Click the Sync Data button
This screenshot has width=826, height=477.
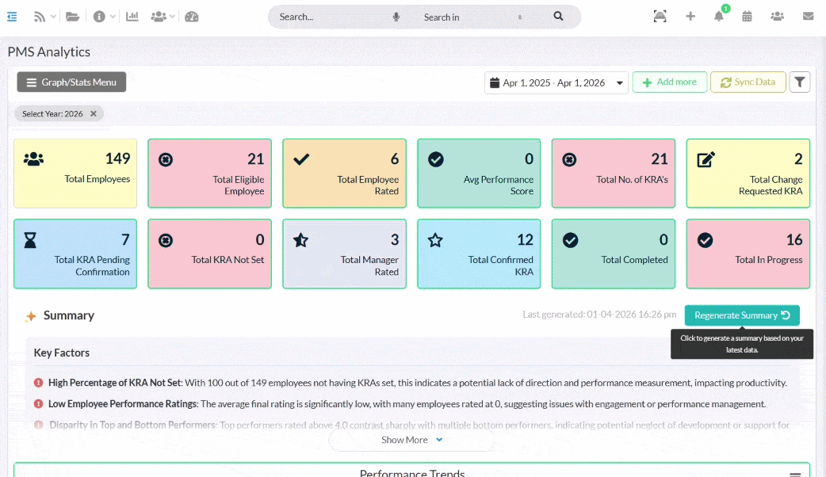pyautogui.click(x=748, y=82)
